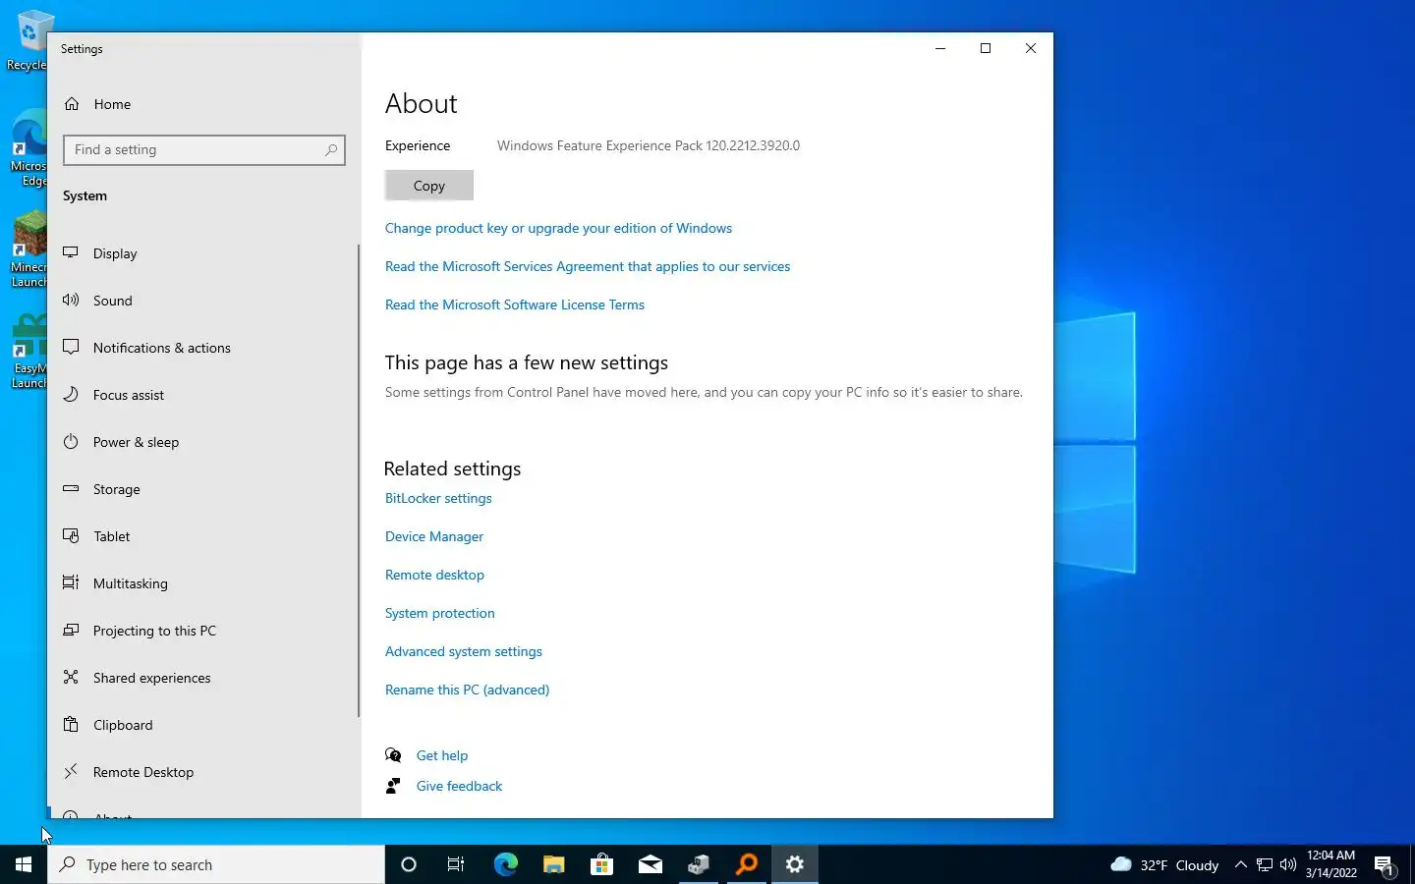Open Change product key or upgrade link
Viewport: 1415px width, 884px height.
[x=558, y=228]
